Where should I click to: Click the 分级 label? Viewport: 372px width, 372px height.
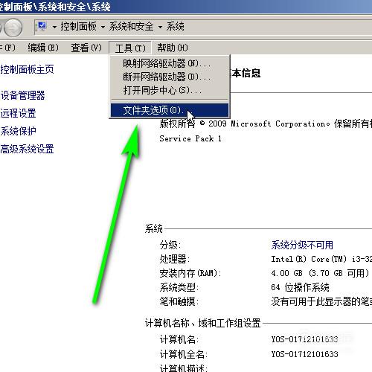(x=170, y=245)
